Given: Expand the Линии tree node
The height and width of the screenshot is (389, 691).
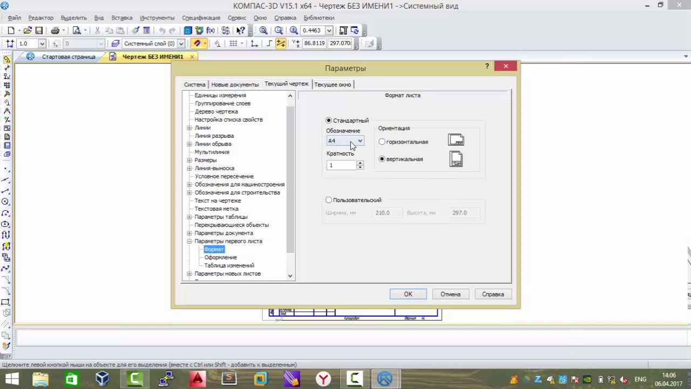Looking at the screenshot, I should point(189,128).
